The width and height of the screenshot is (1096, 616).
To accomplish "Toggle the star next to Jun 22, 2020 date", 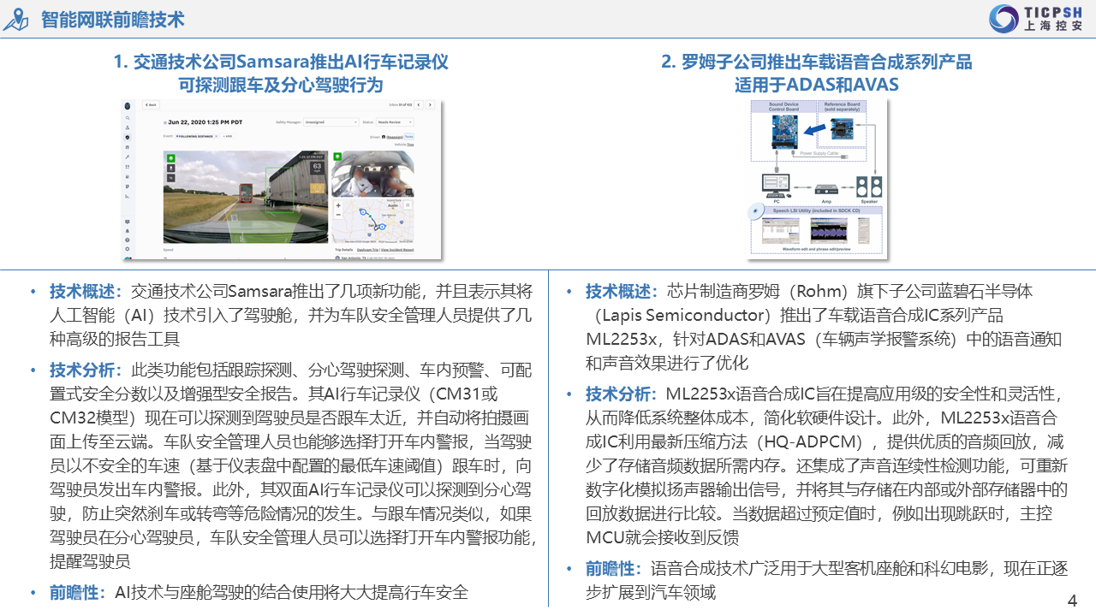I will pyautogui.click(x=165, y=122).
